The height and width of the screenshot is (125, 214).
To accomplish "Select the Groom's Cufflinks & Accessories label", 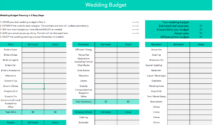I will [11, 102].
